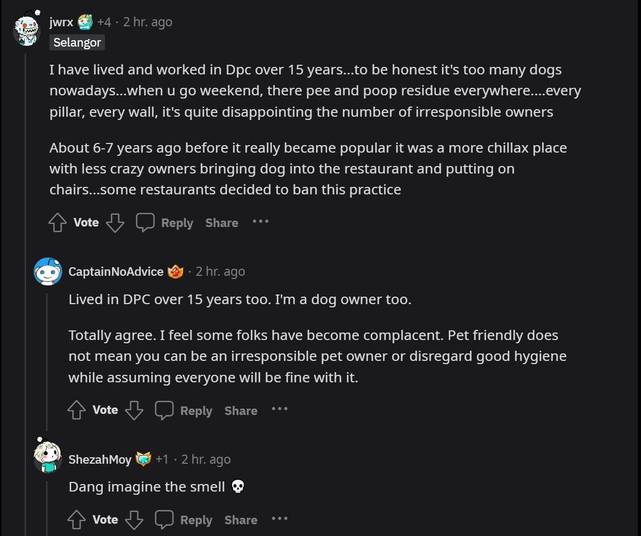641x536 pixels.
Task: Open more options on CaptainNoAdvice's comment
Action: click(280, 409)
